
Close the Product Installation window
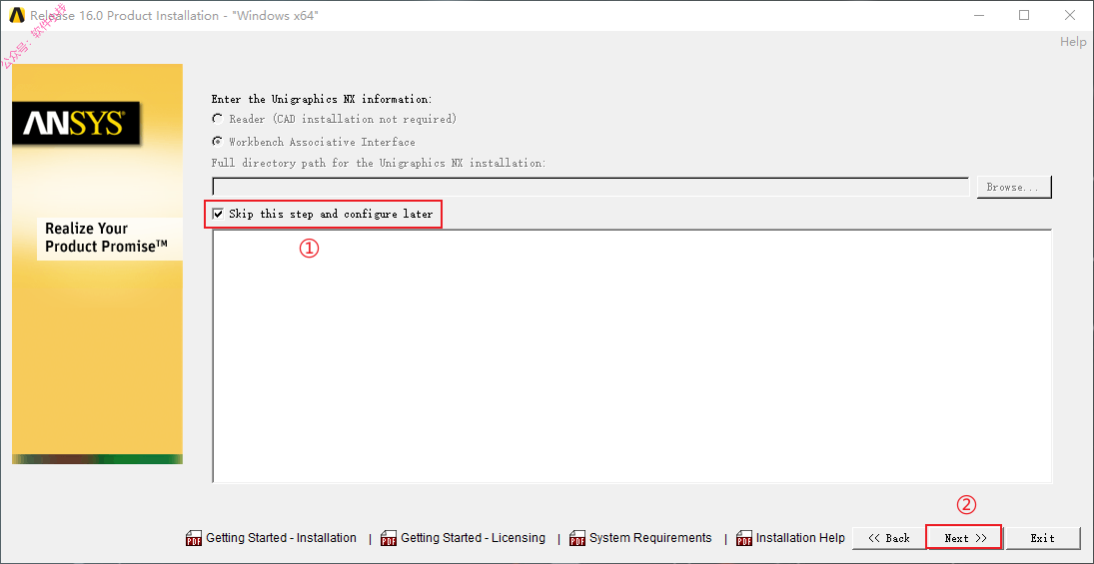click(1070, 15)
